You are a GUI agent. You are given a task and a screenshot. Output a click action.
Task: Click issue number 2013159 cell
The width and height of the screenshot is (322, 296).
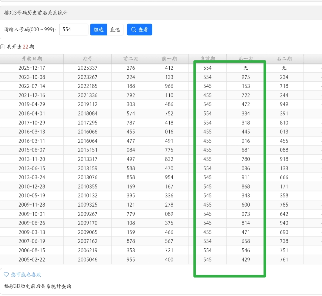(x=88, y=168)
